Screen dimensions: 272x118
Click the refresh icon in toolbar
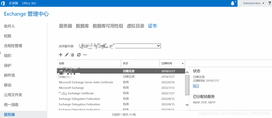pyautogui.click(x=79, y=55)
